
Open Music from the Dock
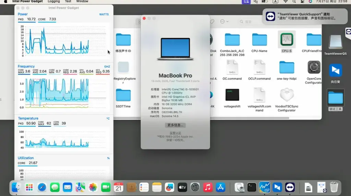click(x=208, y=187)
